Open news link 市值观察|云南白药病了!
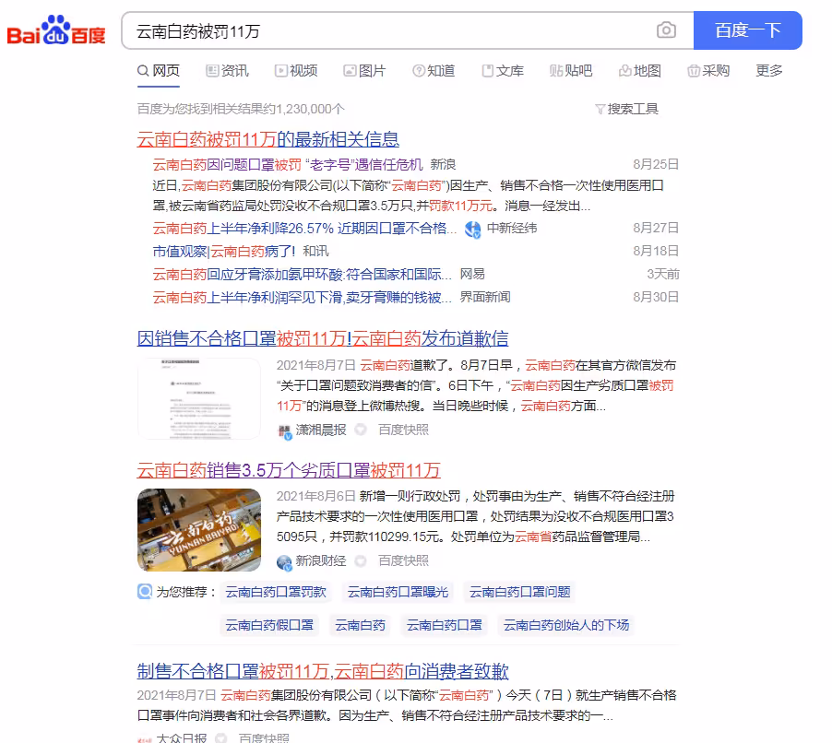The width and height of the screenshot is (832, 743). tap(224, 252)
